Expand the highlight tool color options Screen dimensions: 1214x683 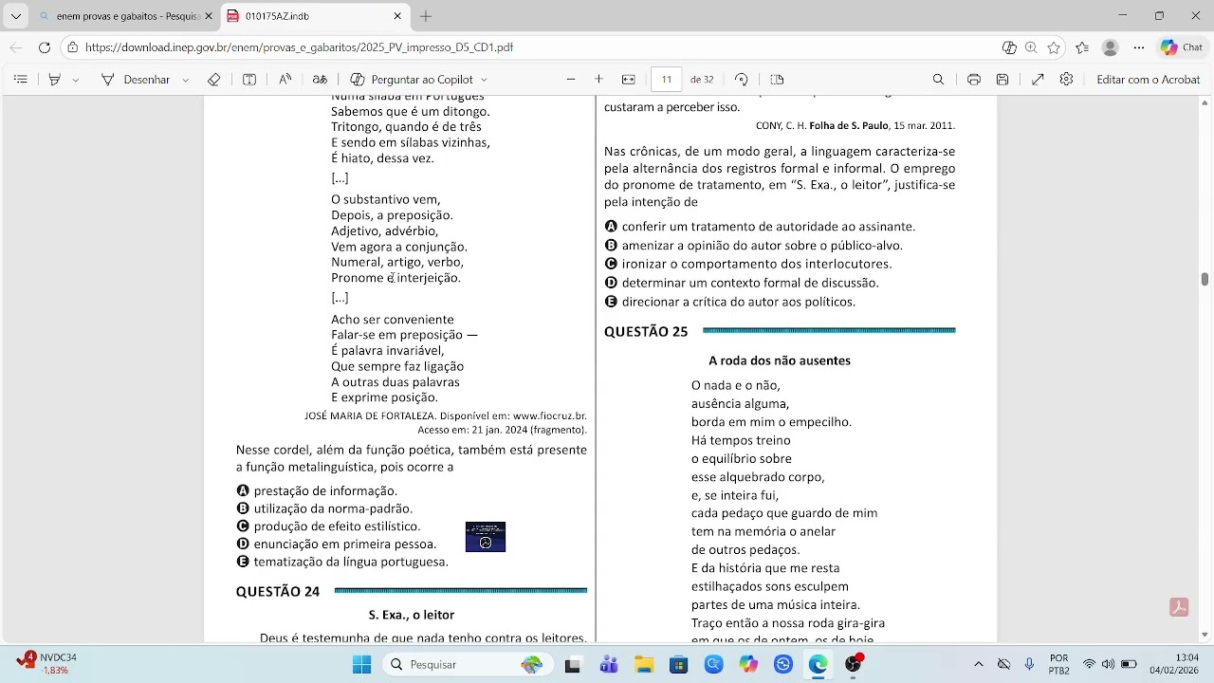pyautogui.click(x=76, y=80)
